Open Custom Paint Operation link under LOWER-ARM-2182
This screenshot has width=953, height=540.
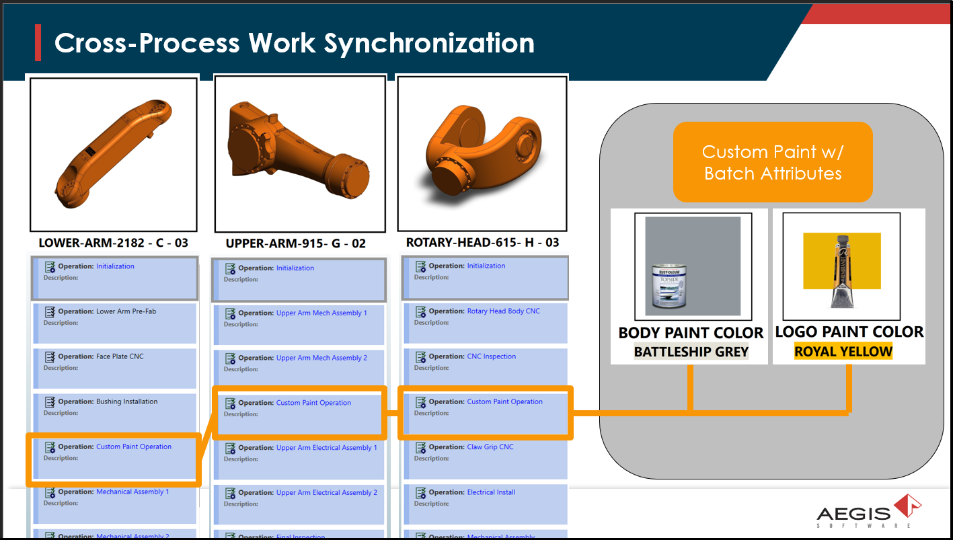pyautogui.click(x=134, y=447)
